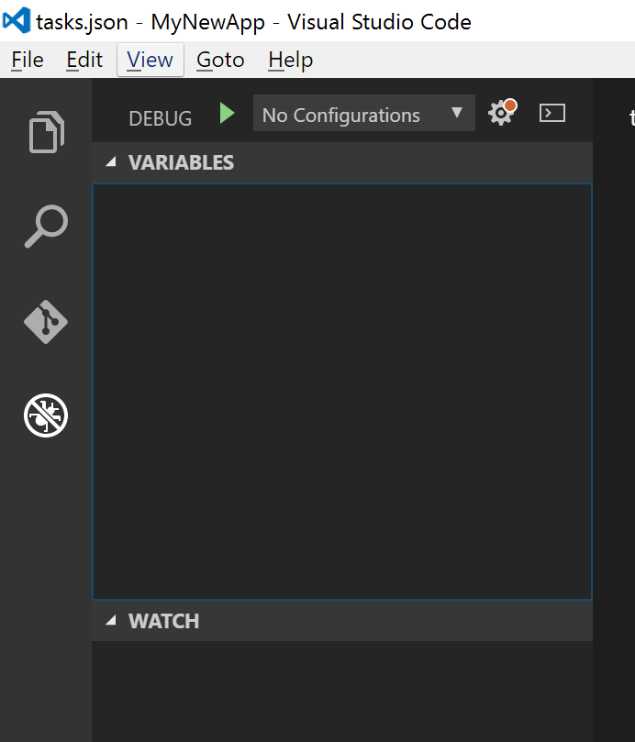635x742 pixels.
Task: Click the DEBUG panel title label
Action: 160,118
